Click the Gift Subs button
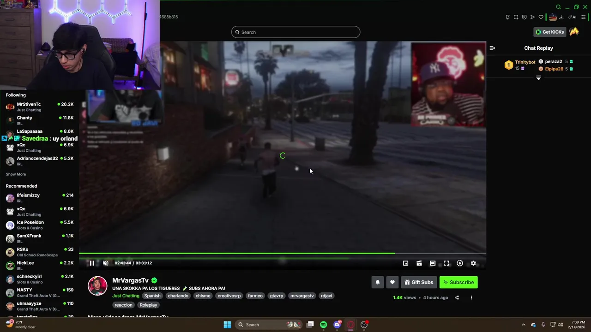591x332 pixels. [x=419, y=282]
